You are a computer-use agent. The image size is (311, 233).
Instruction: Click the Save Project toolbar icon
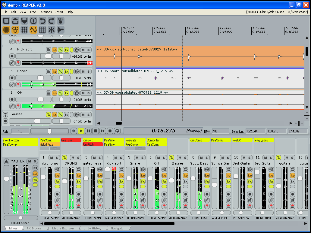pos(24,21)
